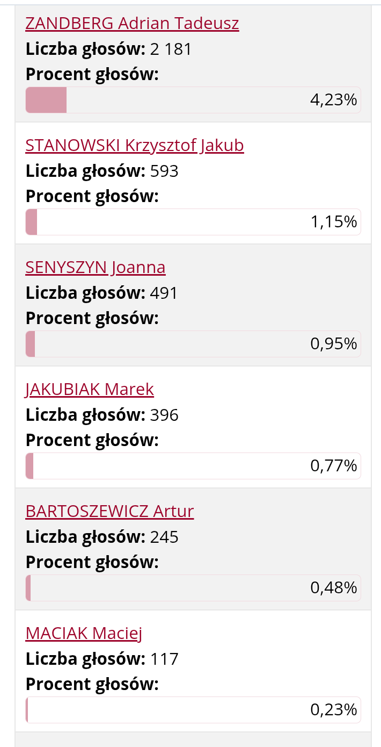
Task: Open STANOWSKI Krzysztof Jakub candidate link
Action: (135, 146)
